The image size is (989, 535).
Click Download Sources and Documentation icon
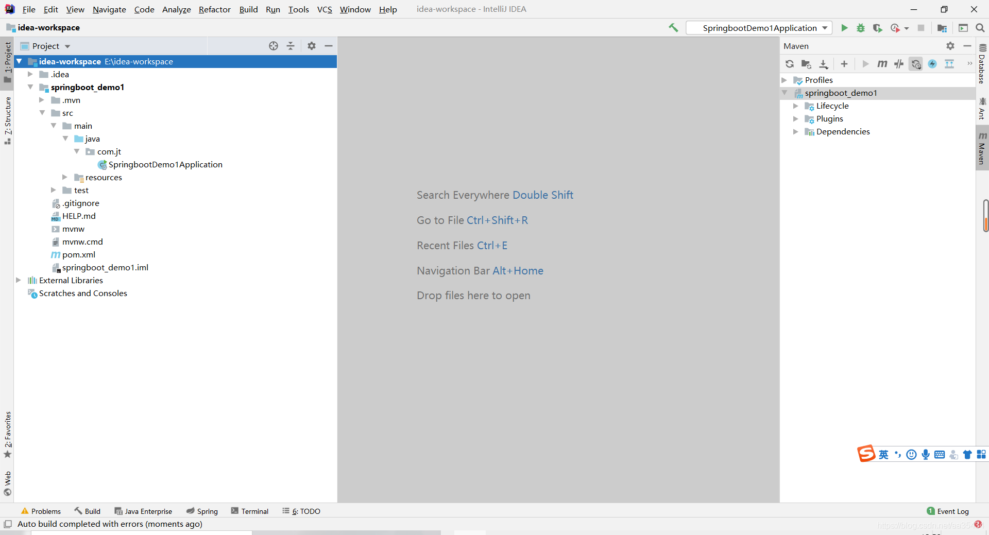click(824, 64)
